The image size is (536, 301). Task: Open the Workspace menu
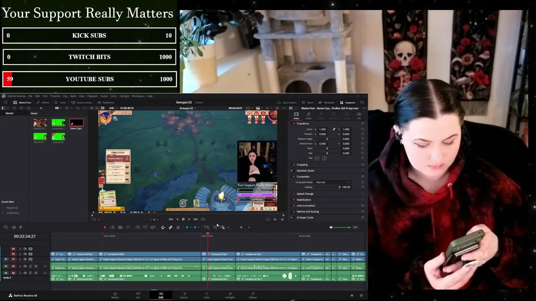click(138, 96)
